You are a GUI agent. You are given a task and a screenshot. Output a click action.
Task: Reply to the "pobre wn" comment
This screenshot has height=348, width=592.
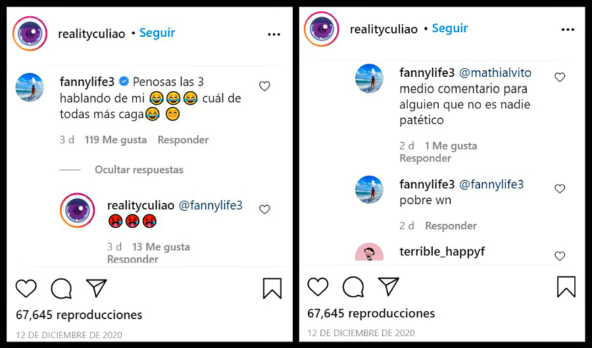pos(451,226)
